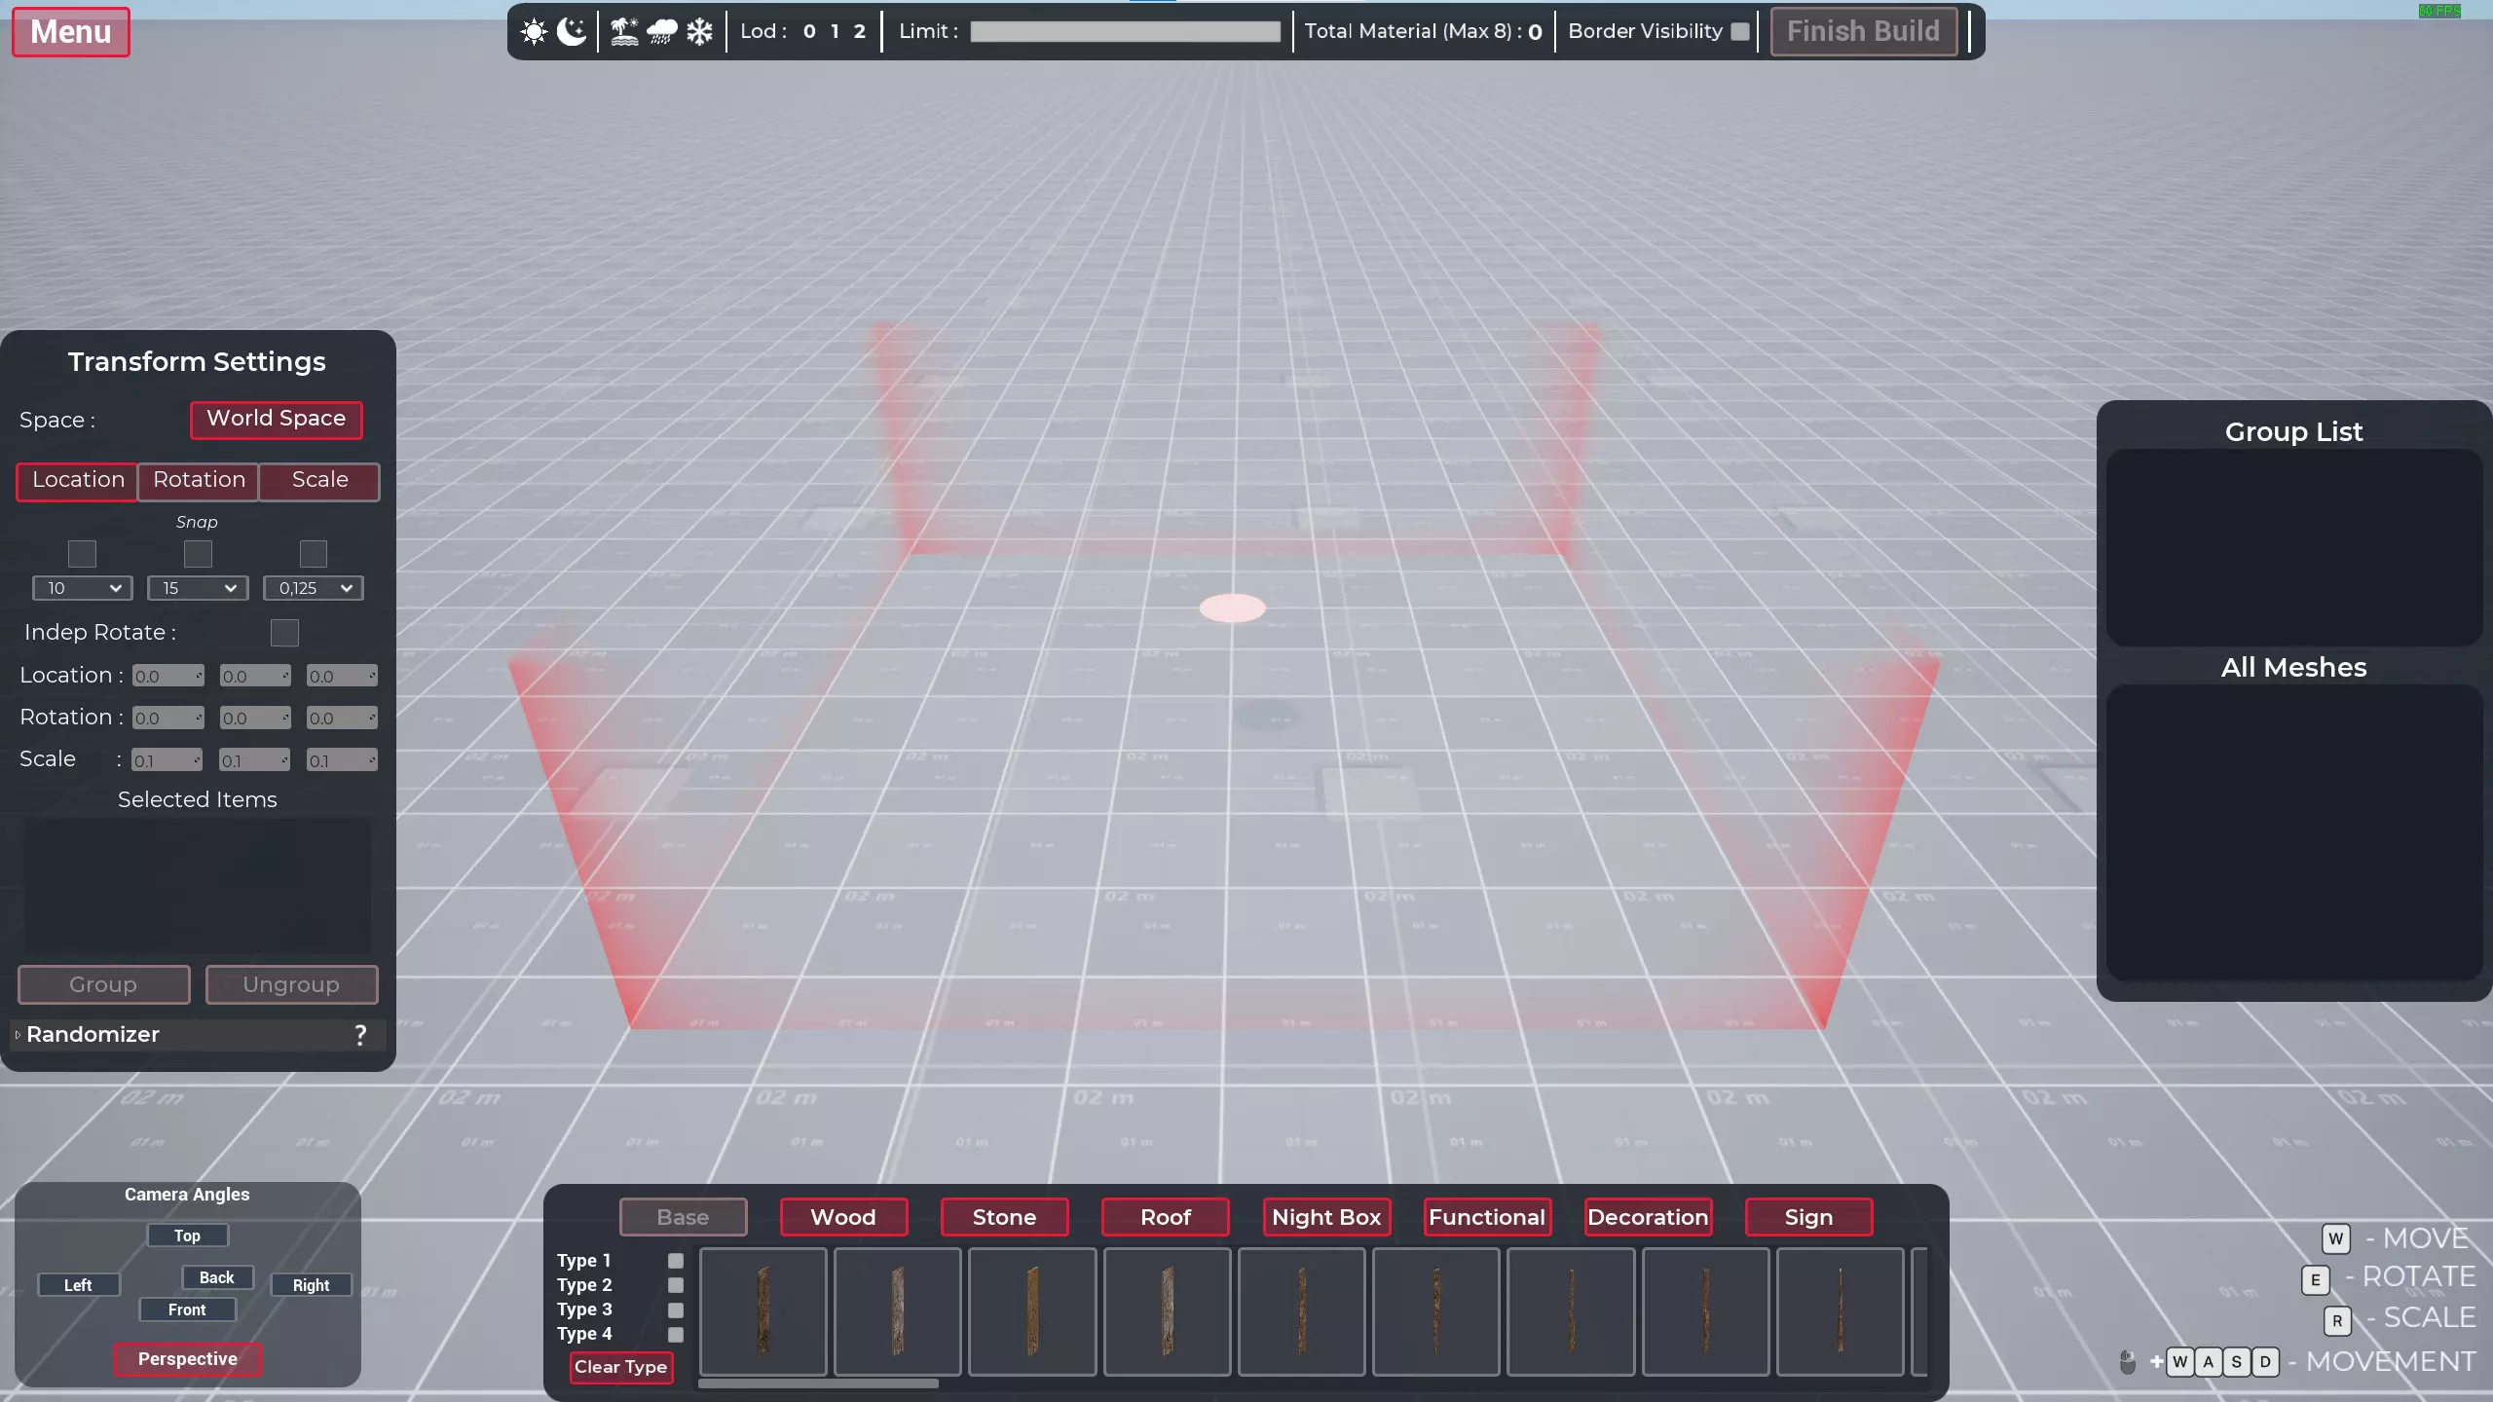Viewport: 2493px width, 1402px height.
Task: Open the rotation snap value 15 dropdown
Action: (x=198, y=588)
